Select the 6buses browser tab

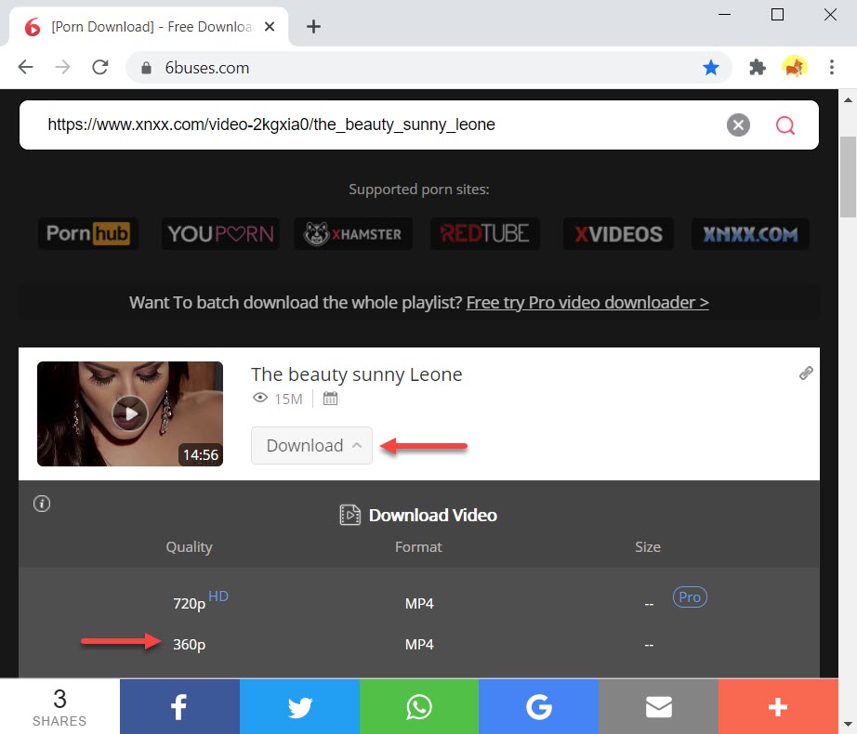[x=149, y=26]
